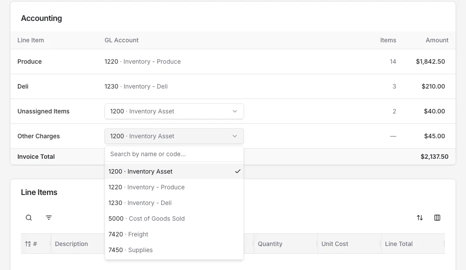Screen dimensions: 466x270
Task: Click Deli's GL account 1230 text
Action: 136,86
